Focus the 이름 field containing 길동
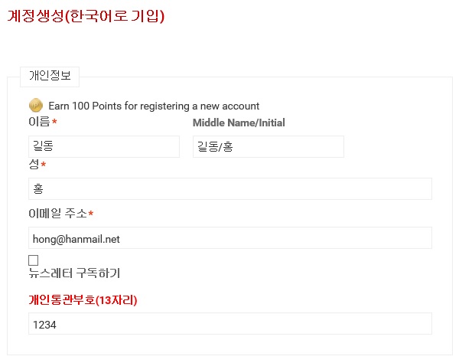The width and height of the screenshot is (459, 363). [x=104, y=146]
